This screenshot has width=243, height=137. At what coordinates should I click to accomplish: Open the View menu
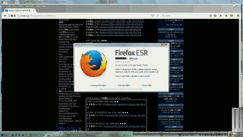[14, 6]
